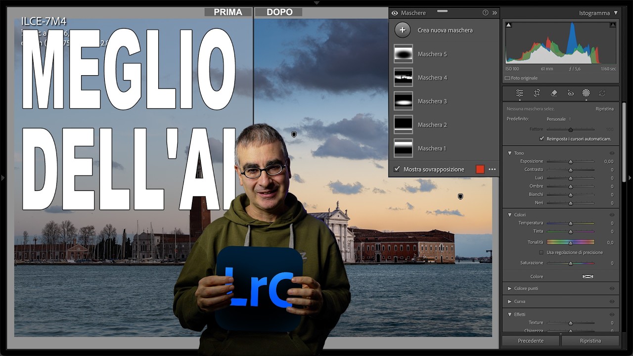
Task: Click the Colore empty color box
Action: tap(588, 276)
